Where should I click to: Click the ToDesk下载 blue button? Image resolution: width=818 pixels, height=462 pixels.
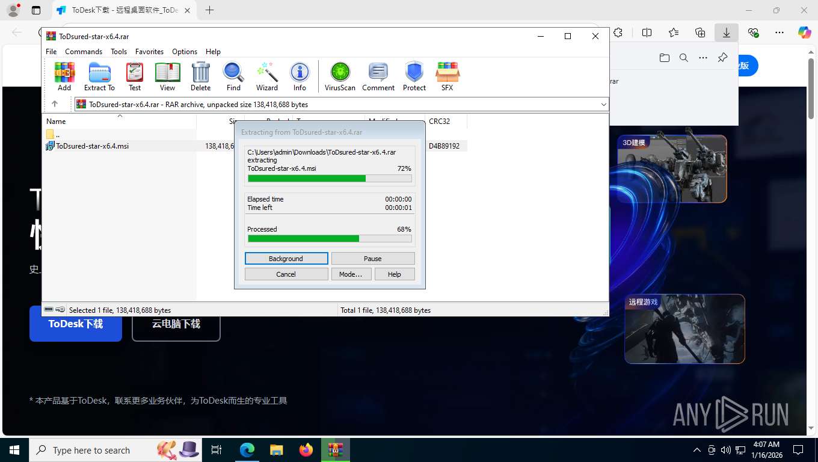click(76, 324)
